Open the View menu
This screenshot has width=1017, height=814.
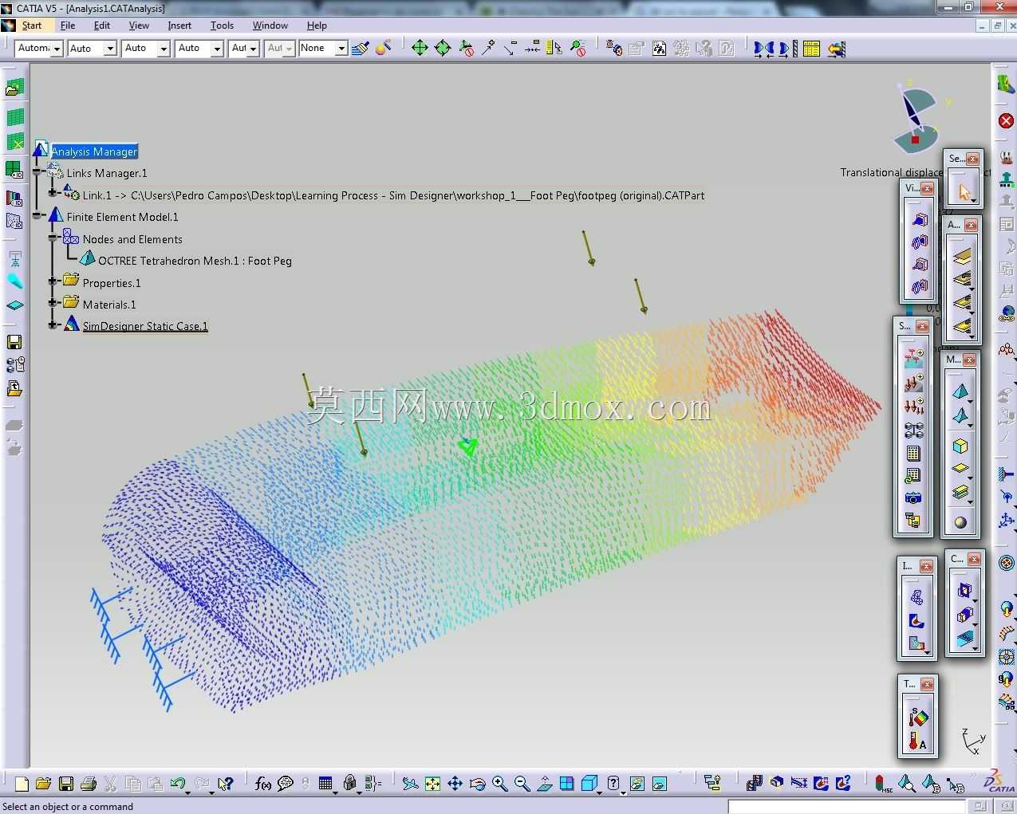(x=139, y=26)
